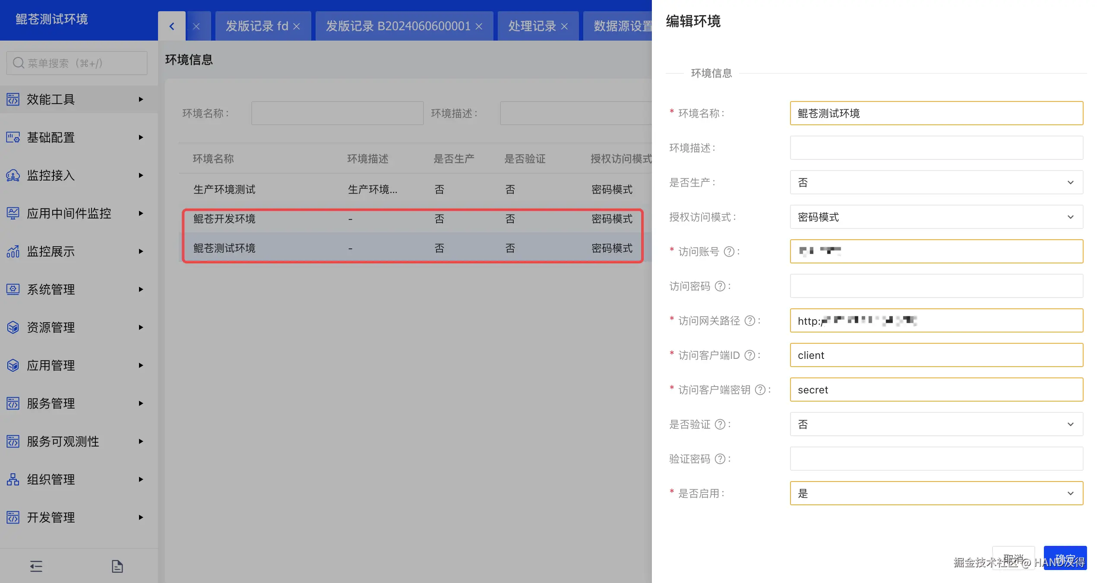Click the tab scroll-left arrow
This screenshot has width=1100, height=583.
click(172, 26)
